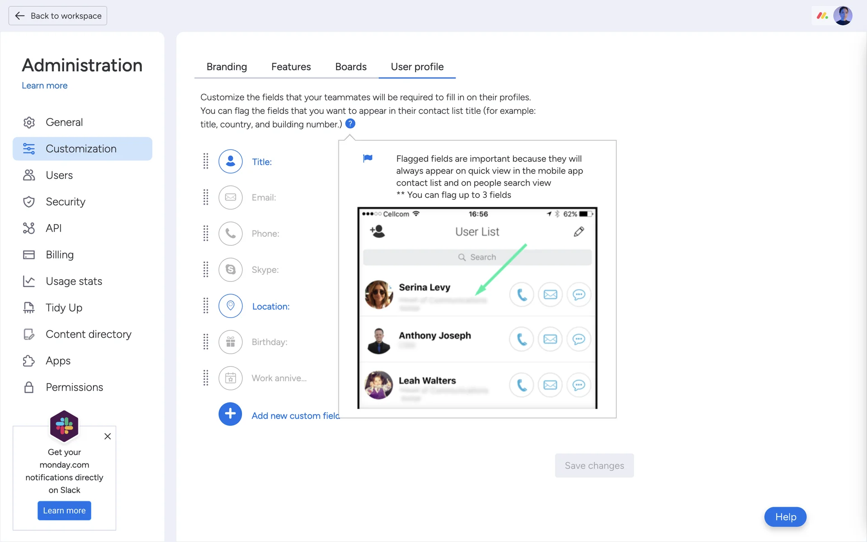The width and height of the screenshot is (867, 542).
Task: Click the Save changes button
Action: (x=594, y=465)
